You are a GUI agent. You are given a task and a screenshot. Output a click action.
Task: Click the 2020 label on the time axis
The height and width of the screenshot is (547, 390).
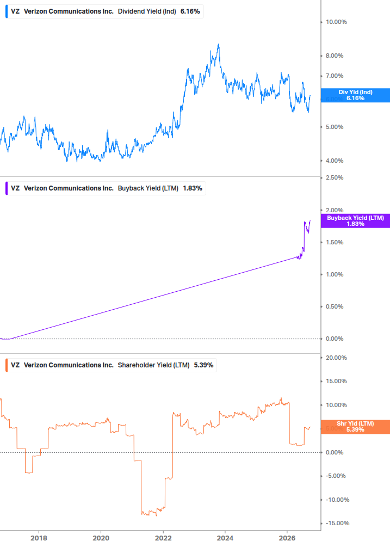[x=101, y=538]
